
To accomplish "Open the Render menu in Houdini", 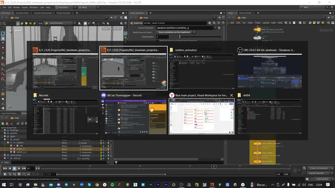I will tap(16, 7).
